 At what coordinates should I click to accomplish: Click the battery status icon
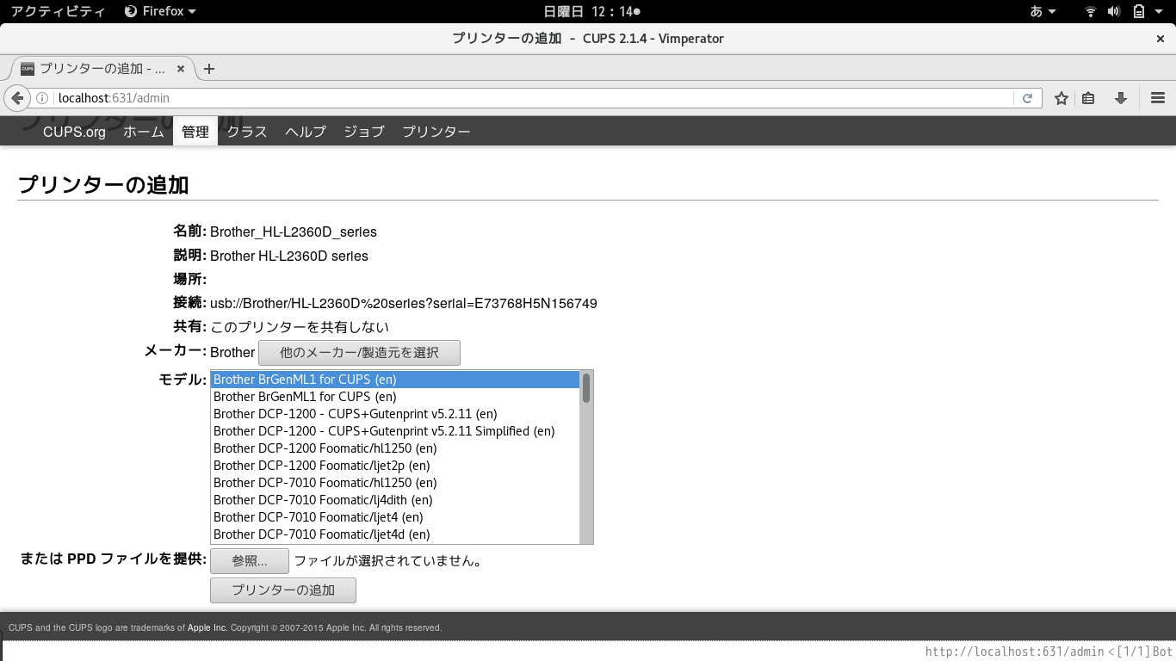click(x=1138, y=11)
